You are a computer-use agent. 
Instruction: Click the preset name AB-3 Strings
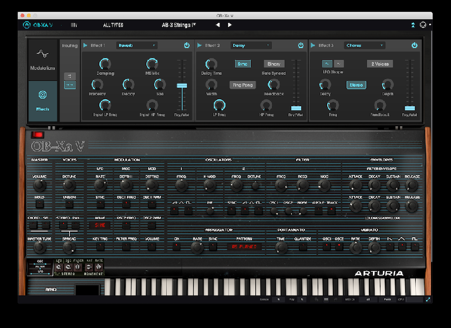(179, 25)
